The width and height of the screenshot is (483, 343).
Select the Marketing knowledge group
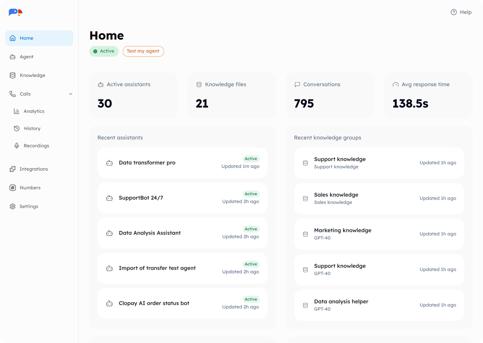coord(379,234)
